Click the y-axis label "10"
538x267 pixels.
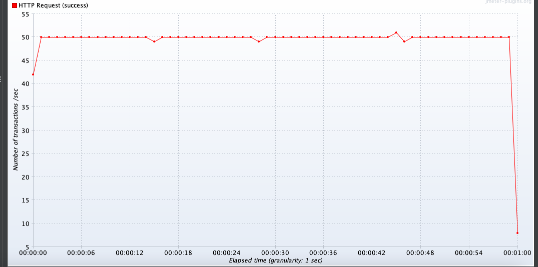click(25, 224)
